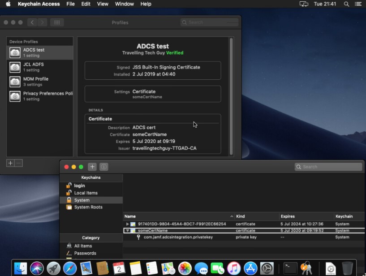Image resolution: width=366 pixels, height=276 pixels.
Task: Open the CONFIG document in dock
Action: [331, 268]
